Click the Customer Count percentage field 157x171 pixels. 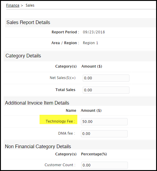(x=105, y=165)
